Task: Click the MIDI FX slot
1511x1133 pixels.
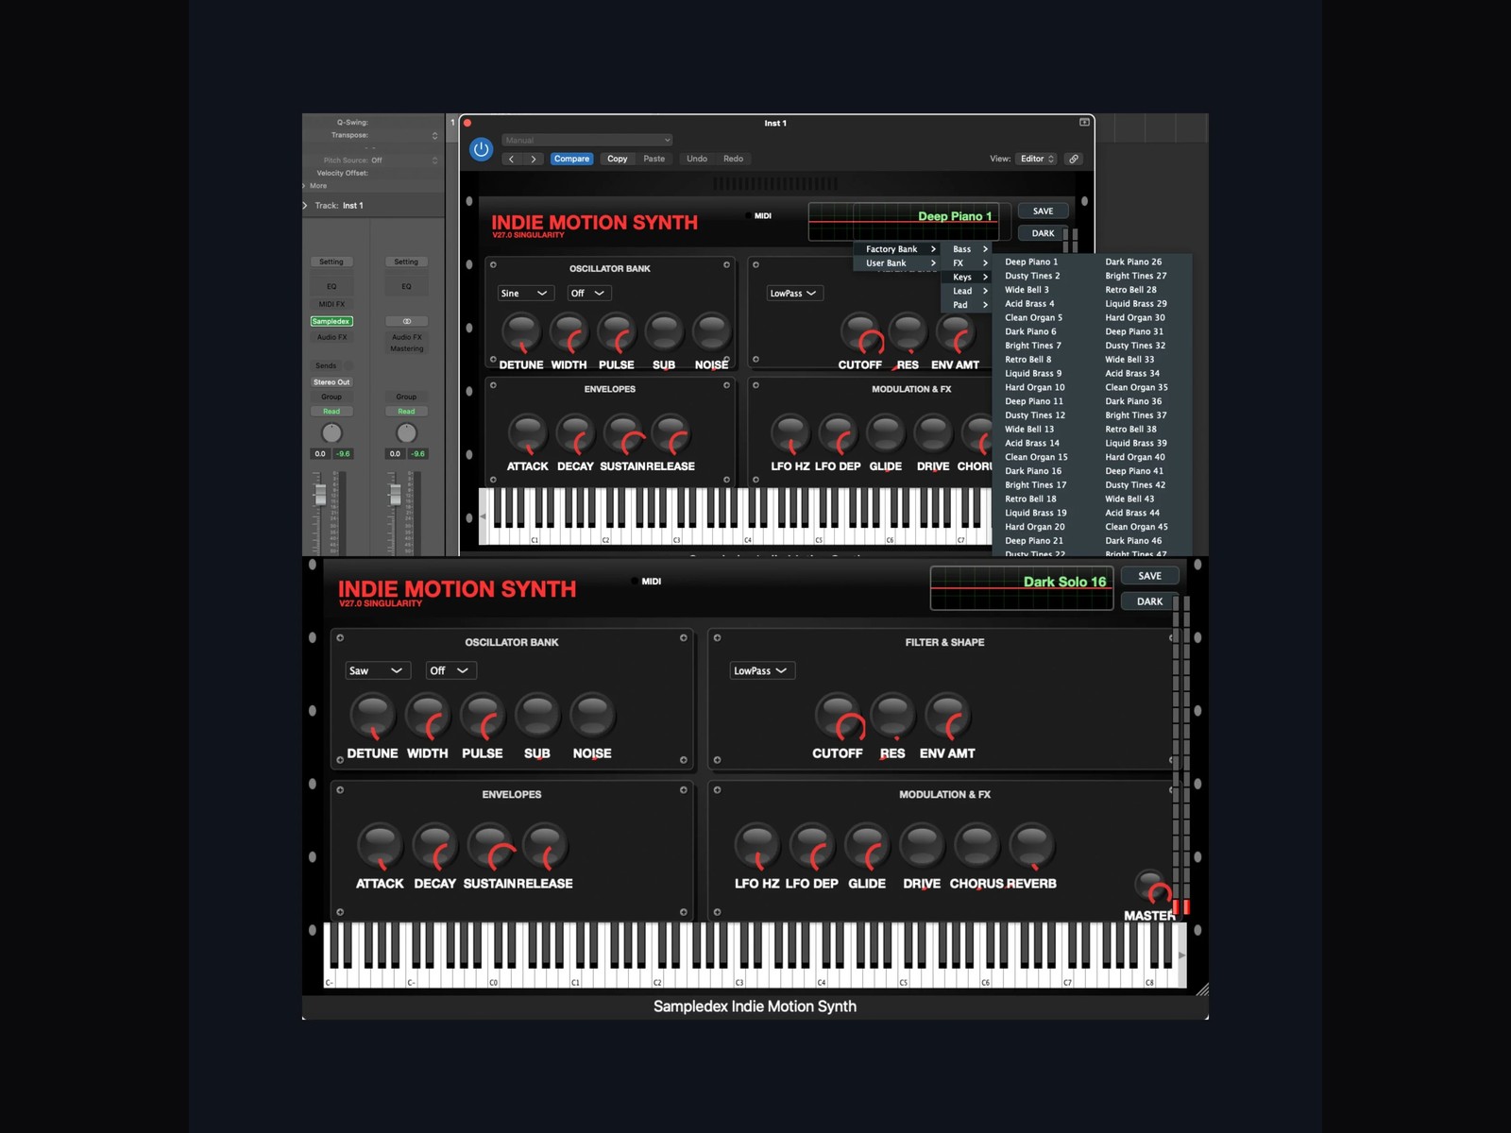Action: (x=331, y=304)
